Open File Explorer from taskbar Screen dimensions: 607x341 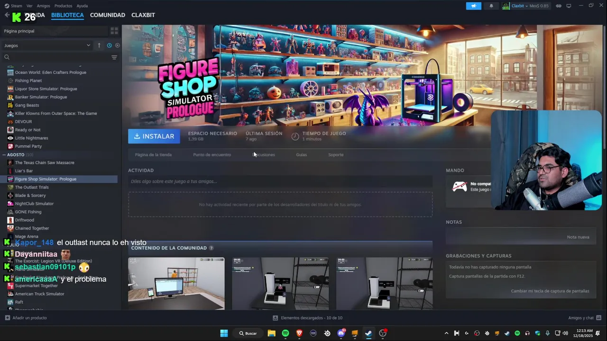point(272,333)
